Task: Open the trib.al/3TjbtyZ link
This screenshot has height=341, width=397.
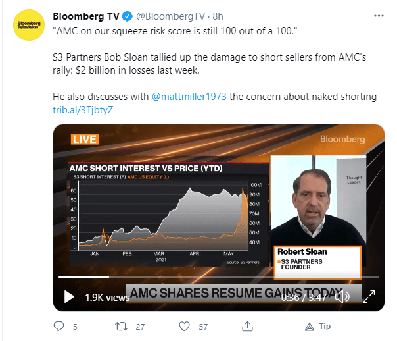Action: pyautogui.click(x=83, y=110)
